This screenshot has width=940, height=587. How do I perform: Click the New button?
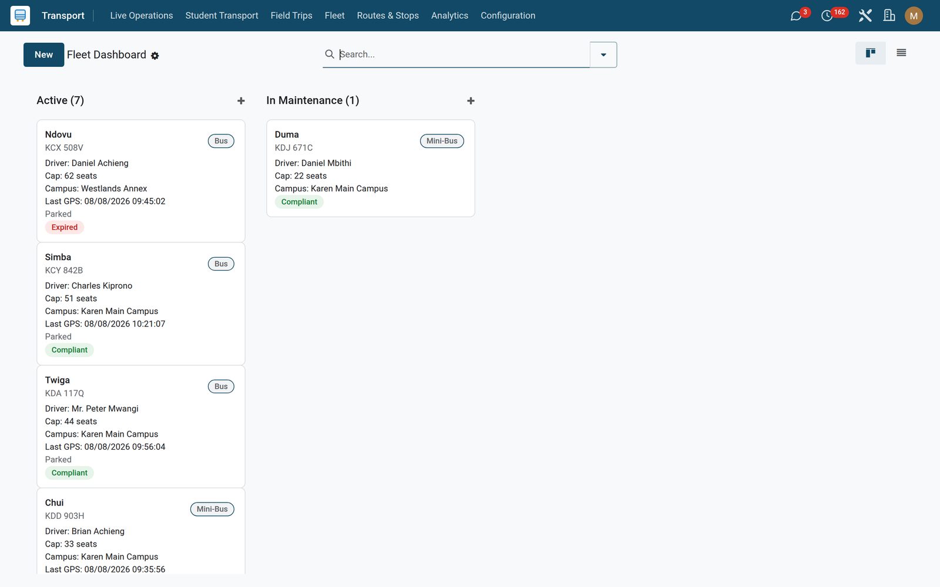(x=43, y=55)
